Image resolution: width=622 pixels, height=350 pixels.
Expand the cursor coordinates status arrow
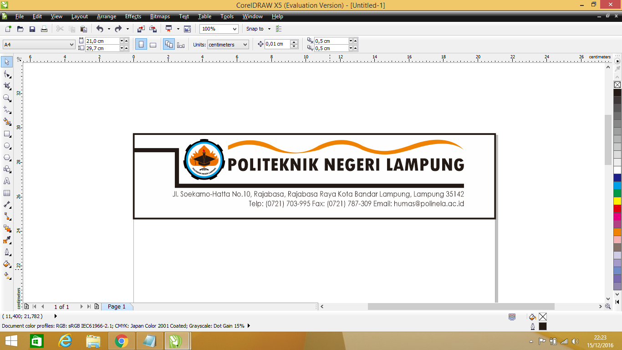coord(56,316)
